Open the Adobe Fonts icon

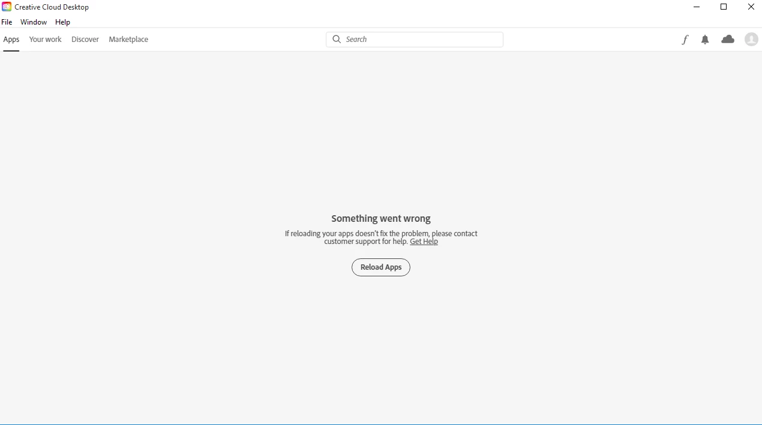(x=685, y=40)
